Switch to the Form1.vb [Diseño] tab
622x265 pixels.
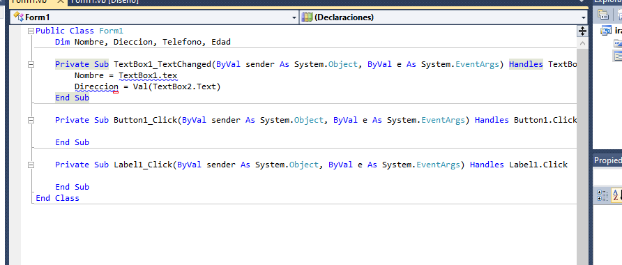(105, 1)
